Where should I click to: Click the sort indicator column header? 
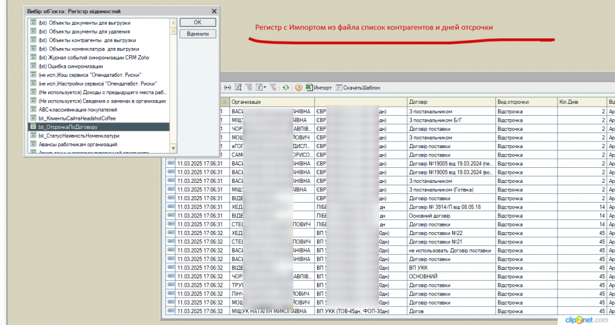(225, 102)
